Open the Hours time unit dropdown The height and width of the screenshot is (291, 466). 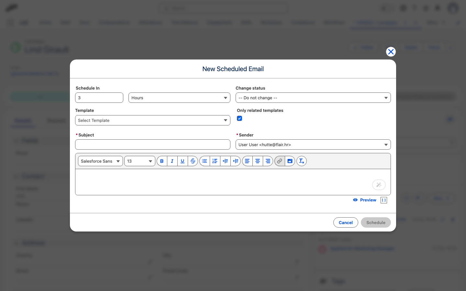179,98
